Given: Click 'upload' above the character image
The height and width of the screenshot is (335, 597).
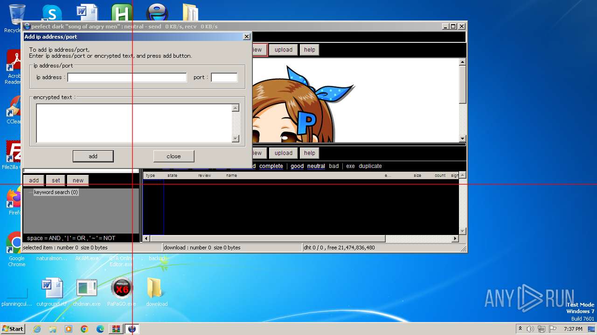Looking at the screenshot, I should click(284, 50).
